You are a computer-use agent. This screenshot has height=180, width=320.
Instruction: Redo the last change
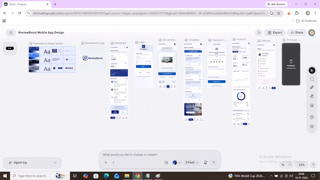pos(290,165)
